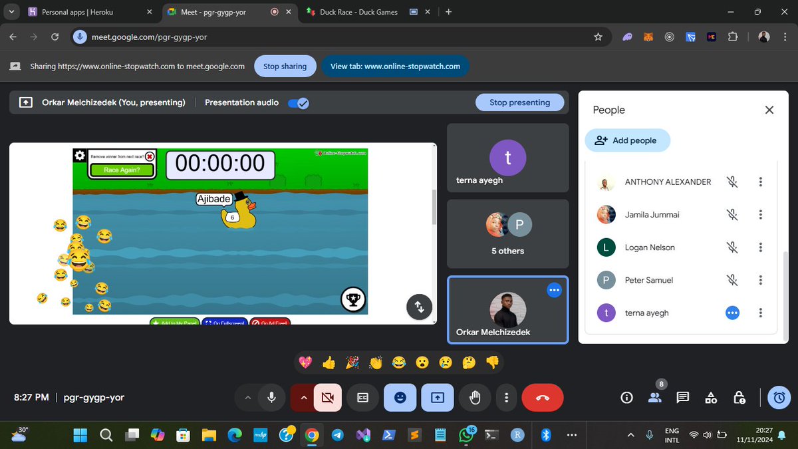
Task: Click the present screen button in bottom bar
Action: (438, 398)
